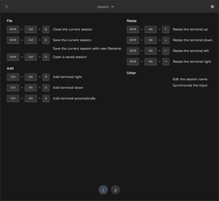
Task: Click the Other section heading
Action: [x=131, y=73]
